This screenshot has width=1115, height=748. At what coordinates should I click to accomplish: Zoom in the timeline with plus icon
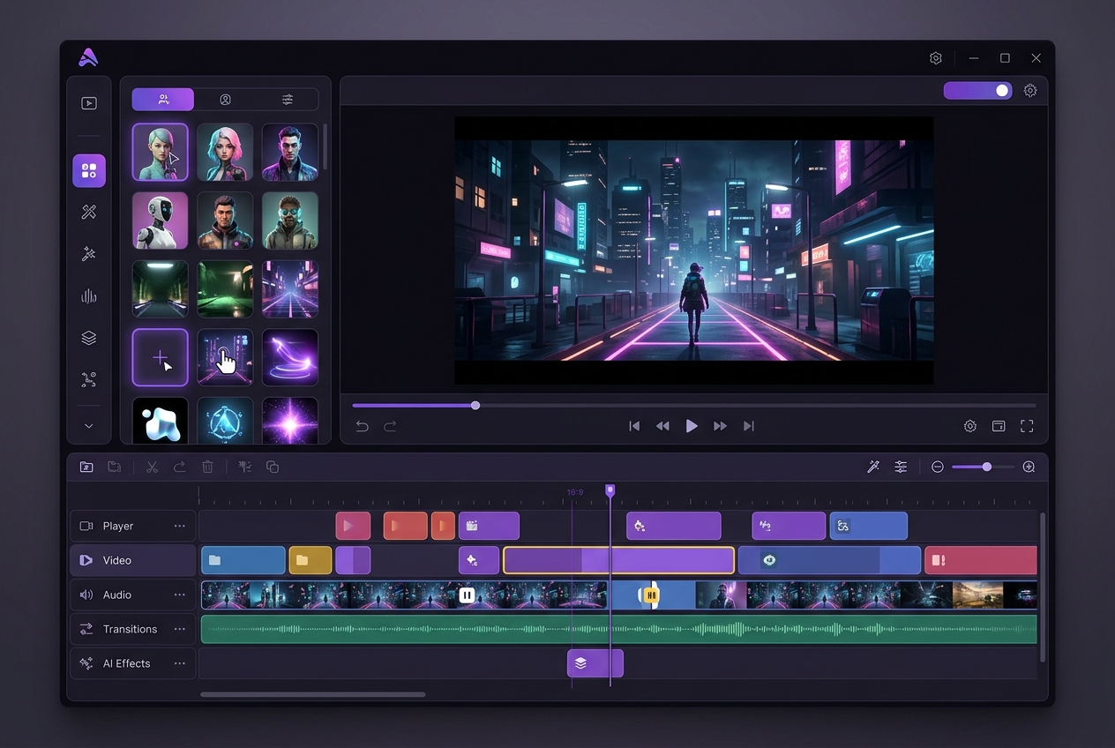(x=1029, y=467)
